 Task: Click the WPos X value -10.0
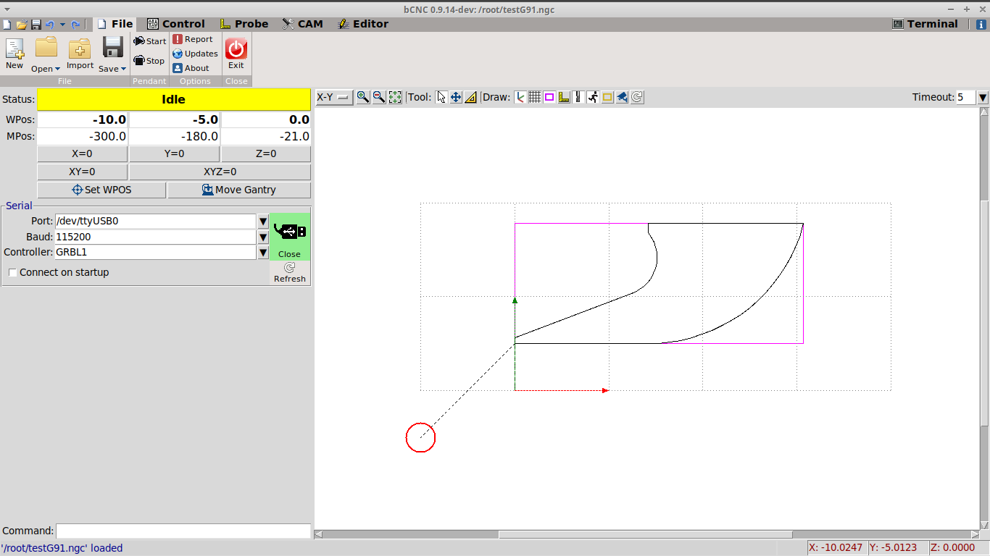click(x=83, y=119)
